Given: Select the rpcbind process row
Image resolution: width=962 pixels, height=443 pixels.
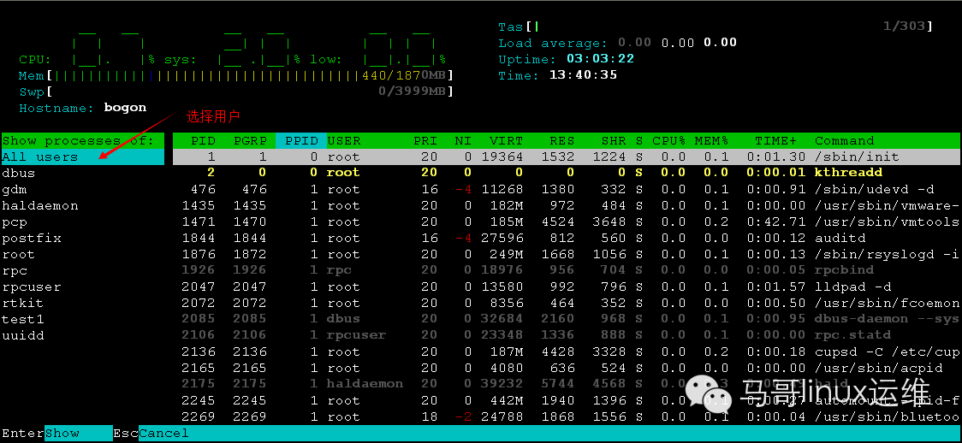Looking at the screenshot, I should coord(567,270).
